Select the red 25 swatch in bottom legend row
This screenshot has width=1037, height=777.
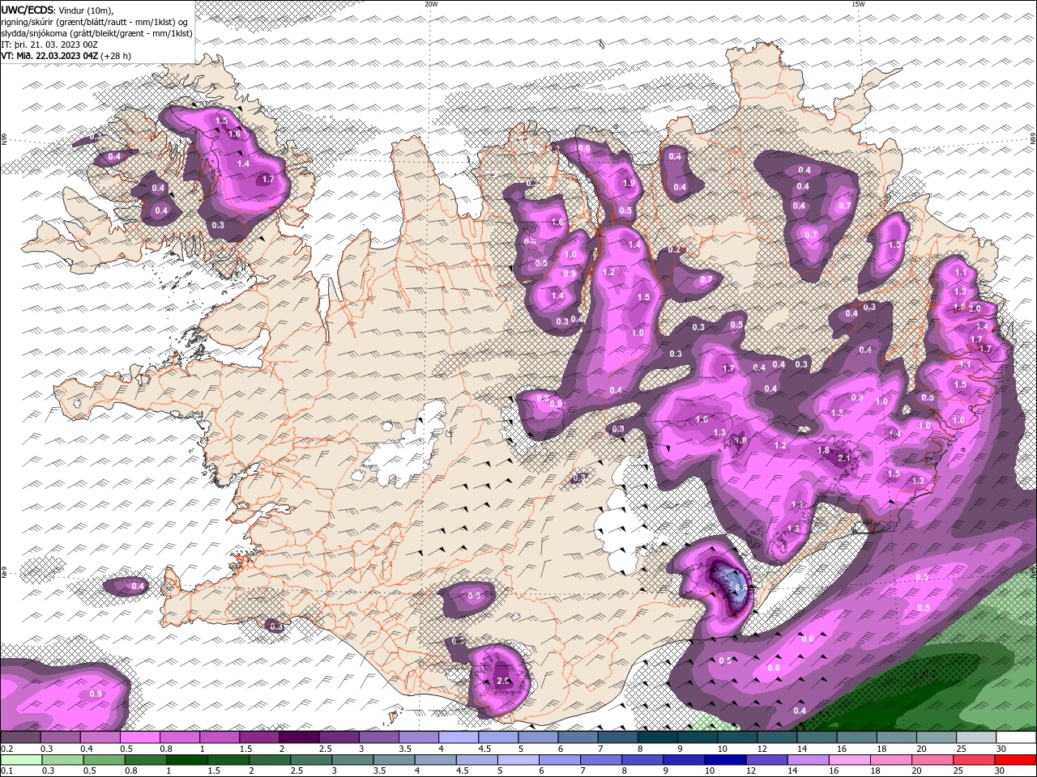click(x=975, y=761)
